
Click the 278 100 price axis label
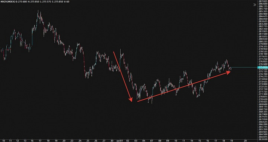point(263,54)
